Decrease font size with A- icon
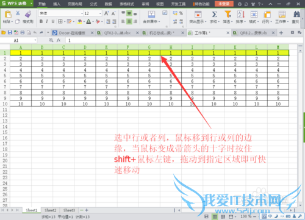 click(113, 13)
